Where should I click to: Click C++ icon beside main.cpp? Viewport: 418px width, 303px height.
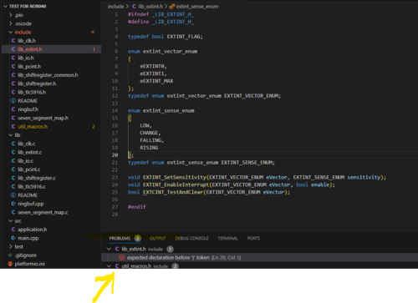pyautogui.click(x=13, y=238)
